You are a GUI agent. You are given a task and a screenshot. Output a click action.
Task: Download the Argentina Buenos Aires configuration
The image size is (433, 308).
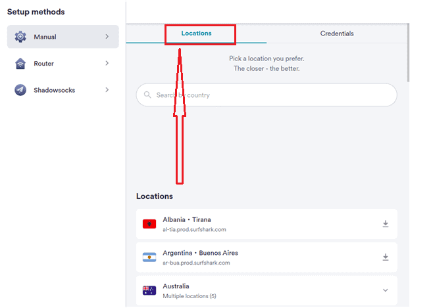pos(386,257)
